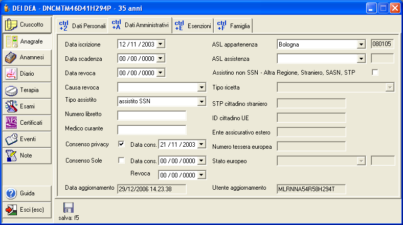Open the ASL appartenenza Bologna dropdown
Screen dimensions: 403x225
(x=361, y=44)
